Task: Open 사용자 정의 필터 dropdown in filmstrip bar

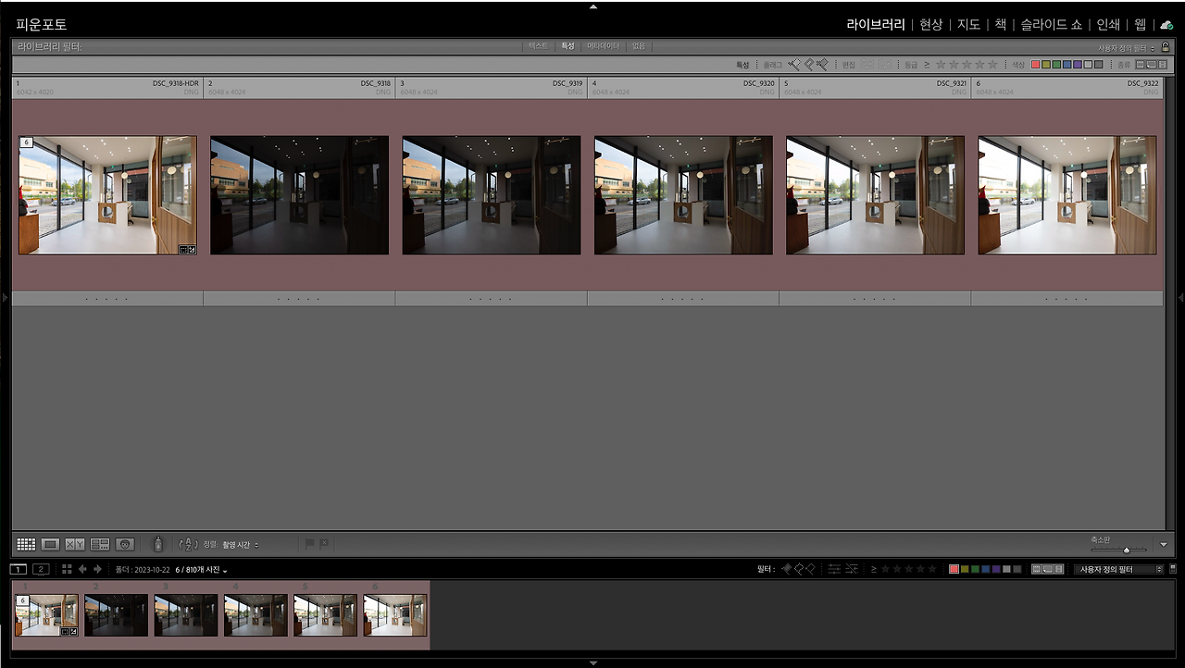Action: point(1120,569)
